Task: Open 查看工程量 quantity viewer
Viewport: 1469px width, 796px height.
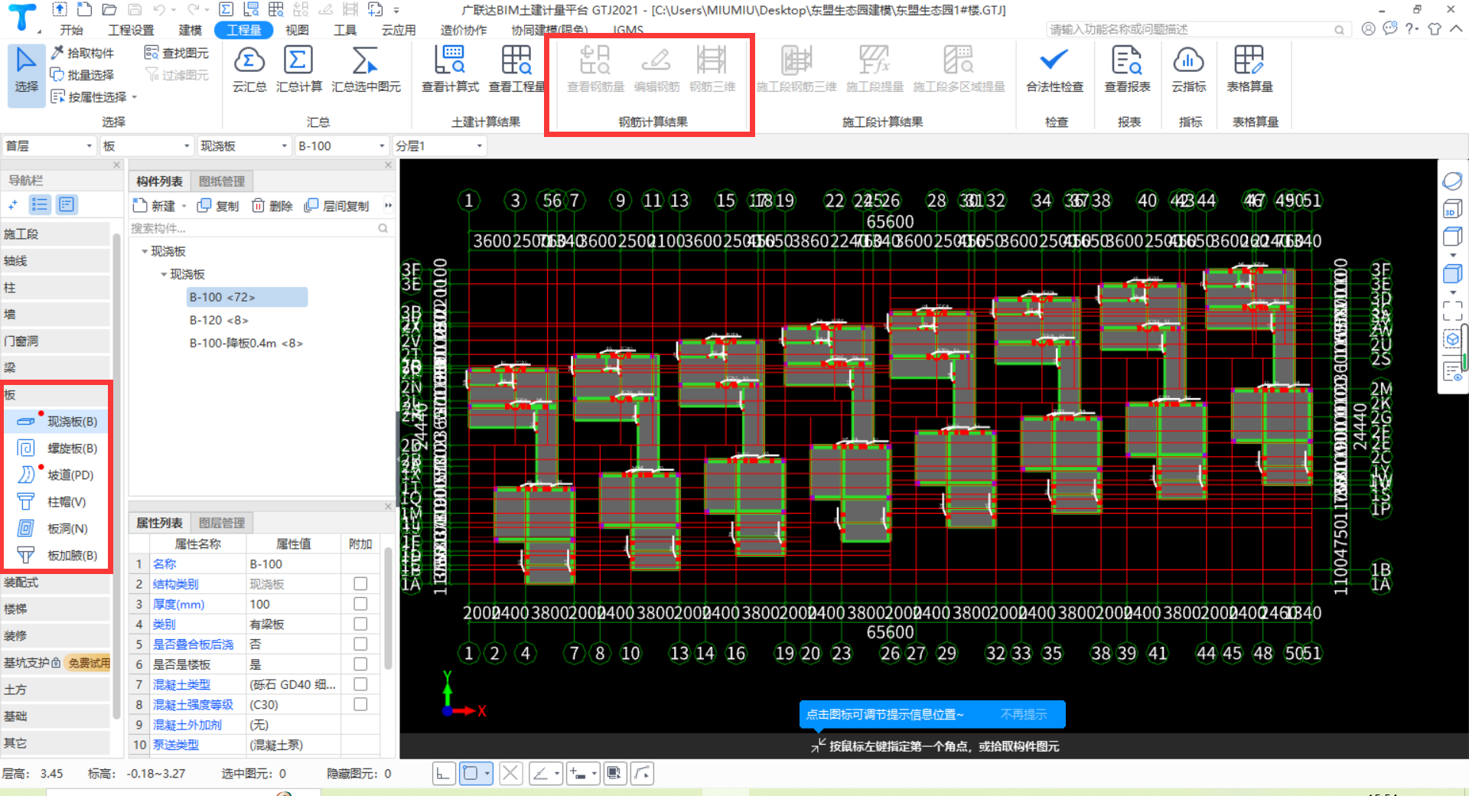Action: coord(516,69)
